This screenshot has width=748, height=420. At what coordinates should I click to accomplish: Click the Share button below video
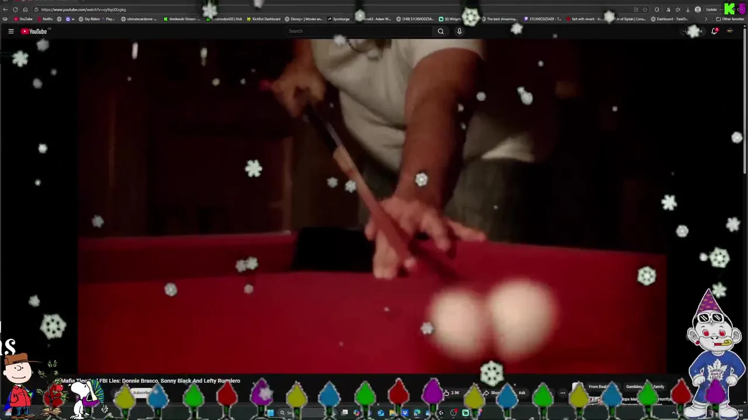(492, 393)
